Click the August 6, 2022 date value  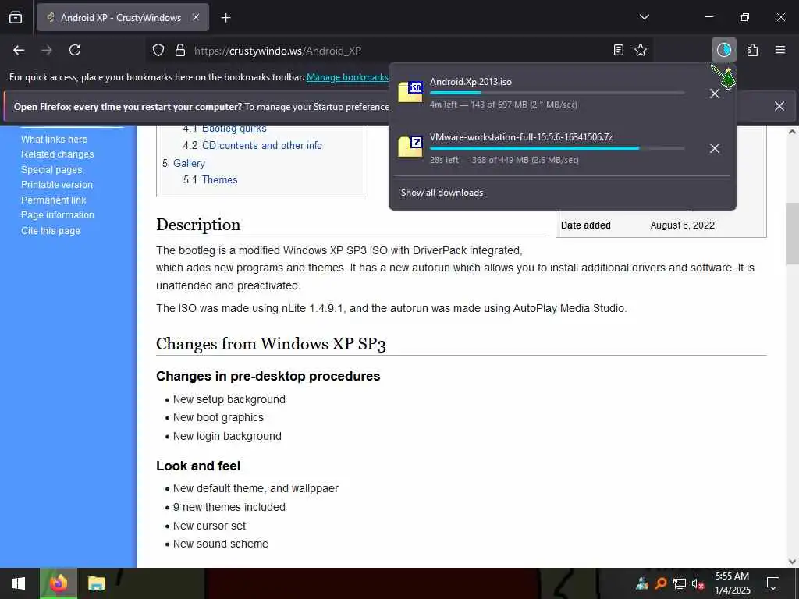click(x=682, y=225)
